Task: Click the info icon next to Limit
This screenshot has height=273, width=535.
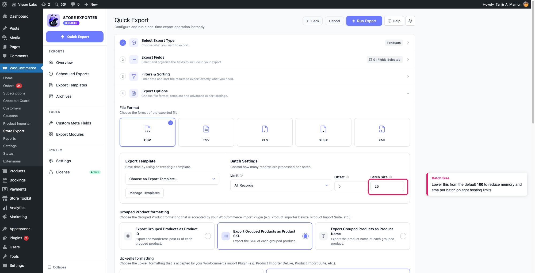Action: tap(241, 175)
